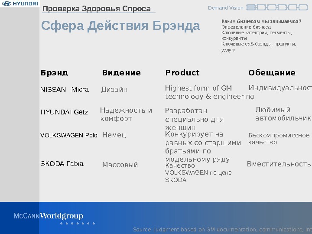Select the 'Вместительность' promise cell
The image size is (312, 234).
(x=279, y=164)
